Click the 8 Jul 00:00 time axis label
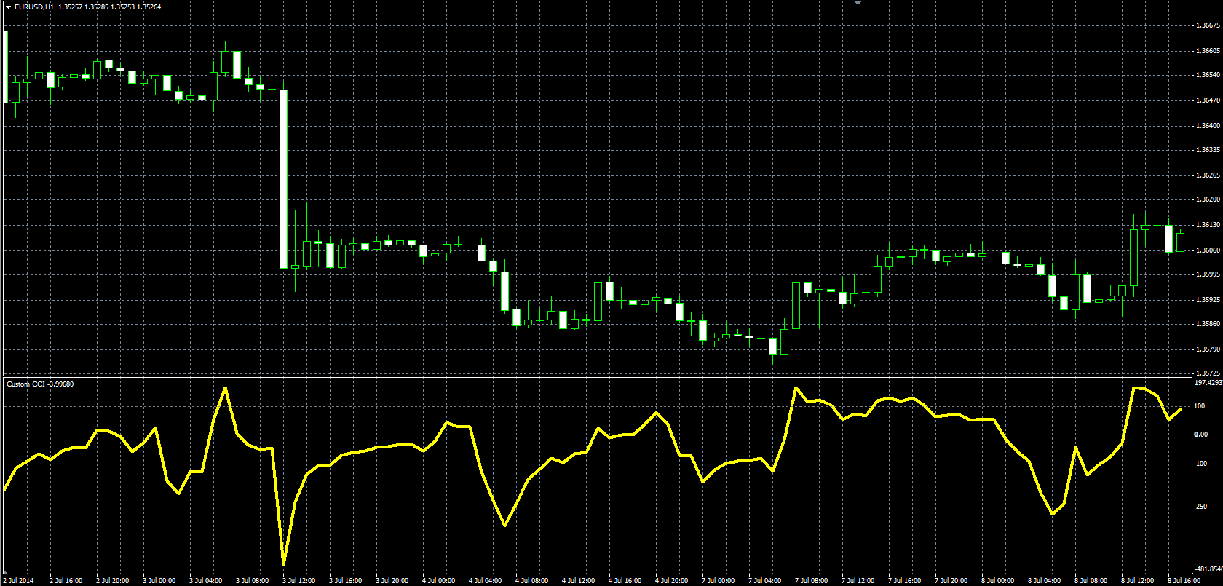The height and width of the screenshot is (586, 1223). [997, 581]
